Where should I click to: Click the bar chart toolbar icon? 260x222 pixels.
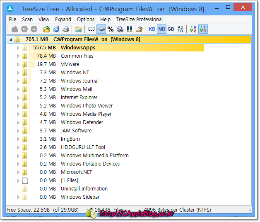pos(139,29)
